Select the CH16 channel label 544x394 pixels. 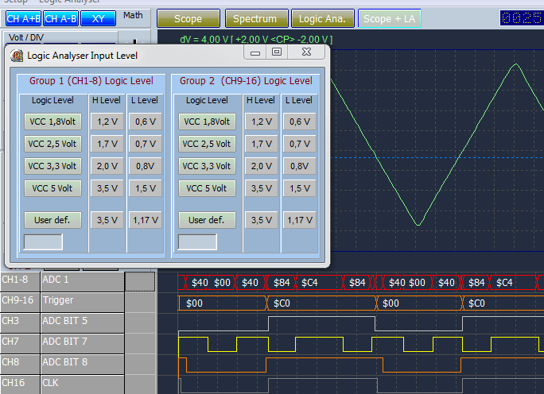(x=20, y=384)
